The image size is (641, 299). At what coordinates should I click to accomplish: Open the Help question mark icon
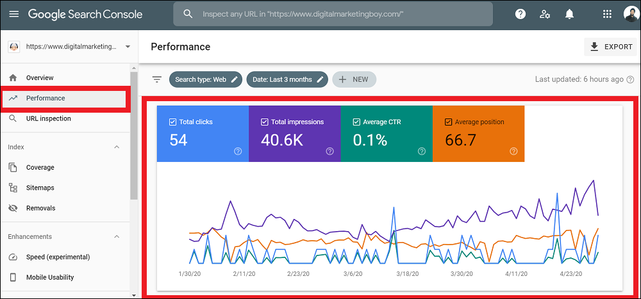(520, 14)
